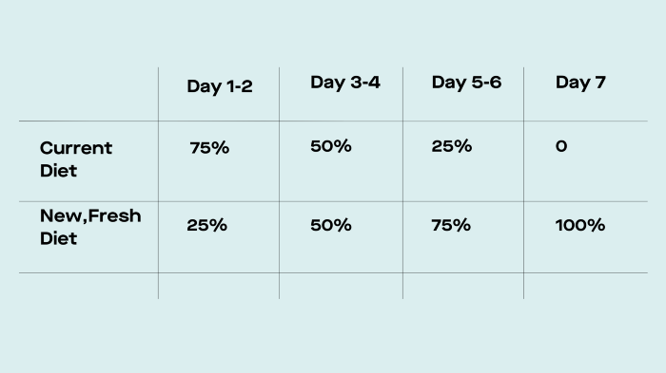Click empty bottom cell under Day 7
The width and height of the screenshot is (666, 373).
coord(586,286)
